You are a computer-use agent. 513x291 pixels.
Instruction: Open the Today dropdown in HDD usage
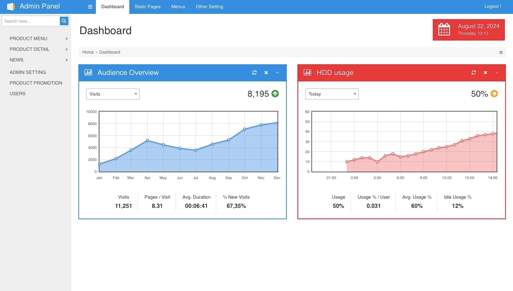332,94
